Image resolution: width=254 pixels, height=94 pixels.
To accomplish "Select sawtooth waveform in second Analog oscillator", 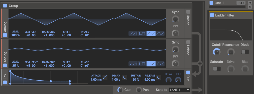I will click(133, 64).
